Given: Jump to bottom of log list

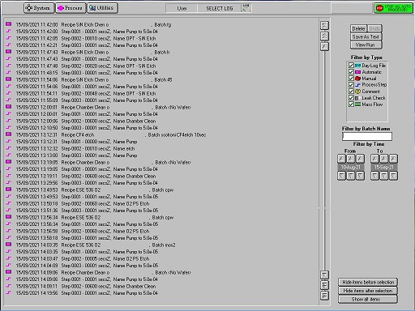Looking at the screenshot, I should (324, 296).
